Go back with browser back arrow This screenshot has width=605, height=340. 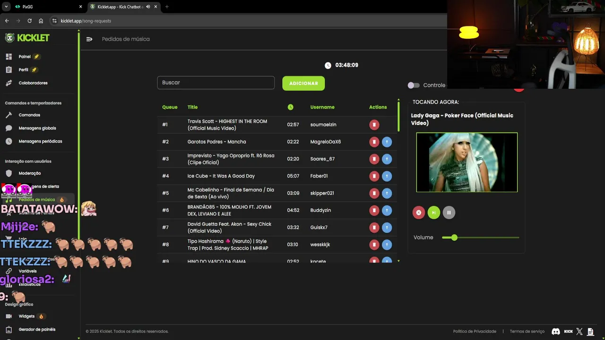[x=7, y=21]
